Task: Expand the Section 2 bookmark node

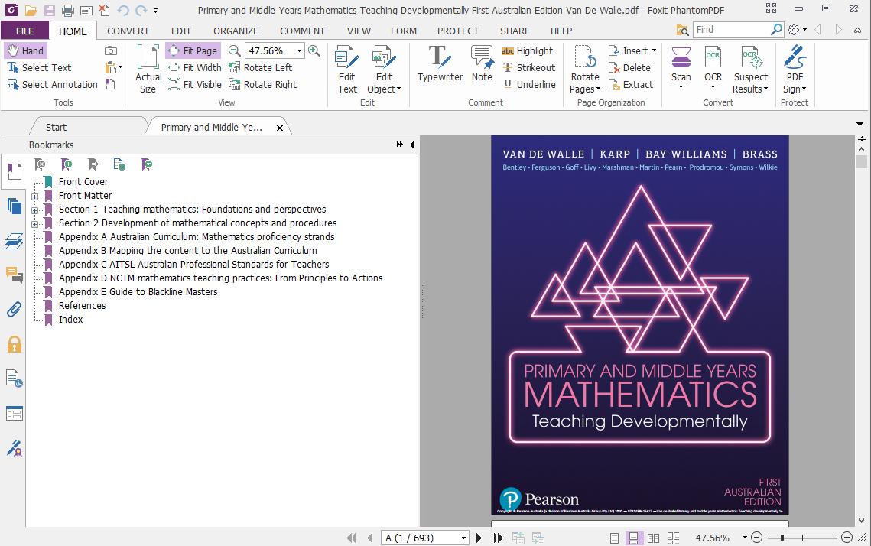Action: point(34,224)
